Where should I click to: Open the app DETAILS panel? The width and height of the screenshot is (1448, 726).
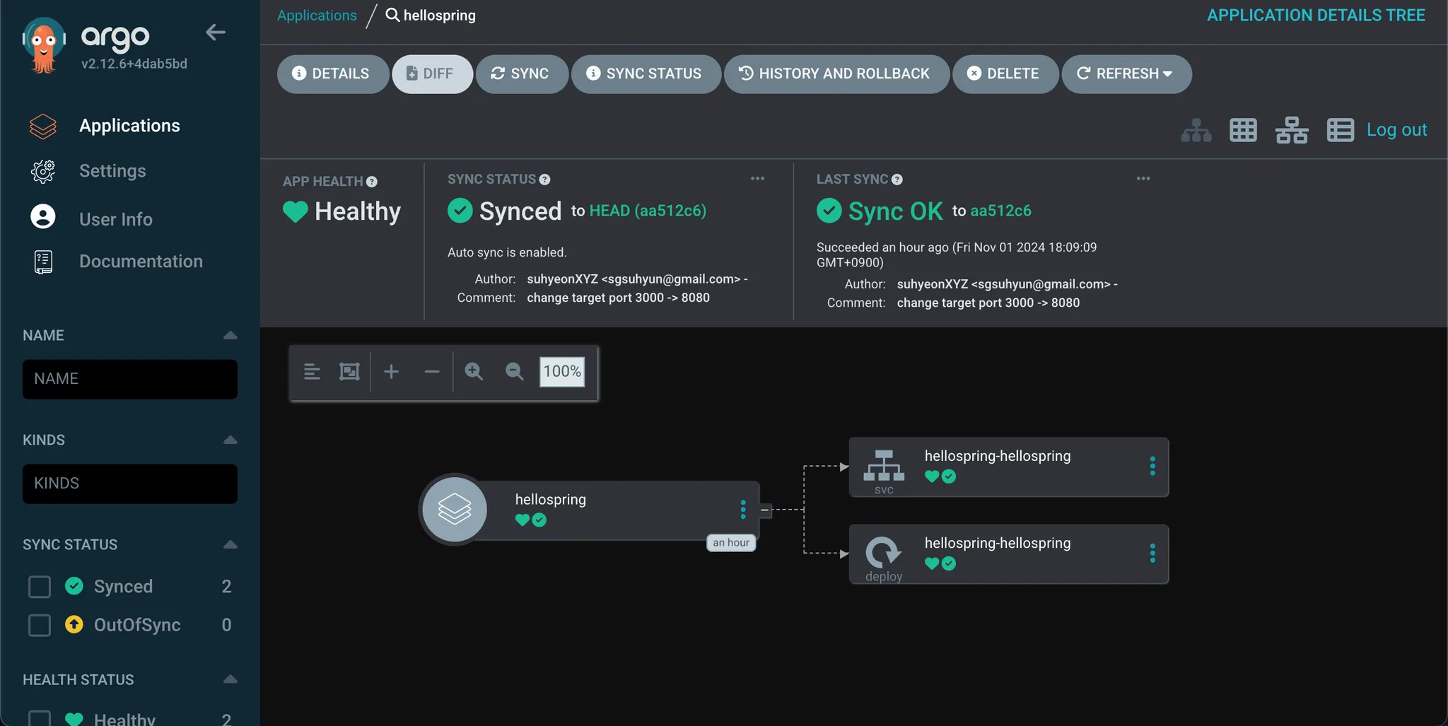tap(333, 74)
